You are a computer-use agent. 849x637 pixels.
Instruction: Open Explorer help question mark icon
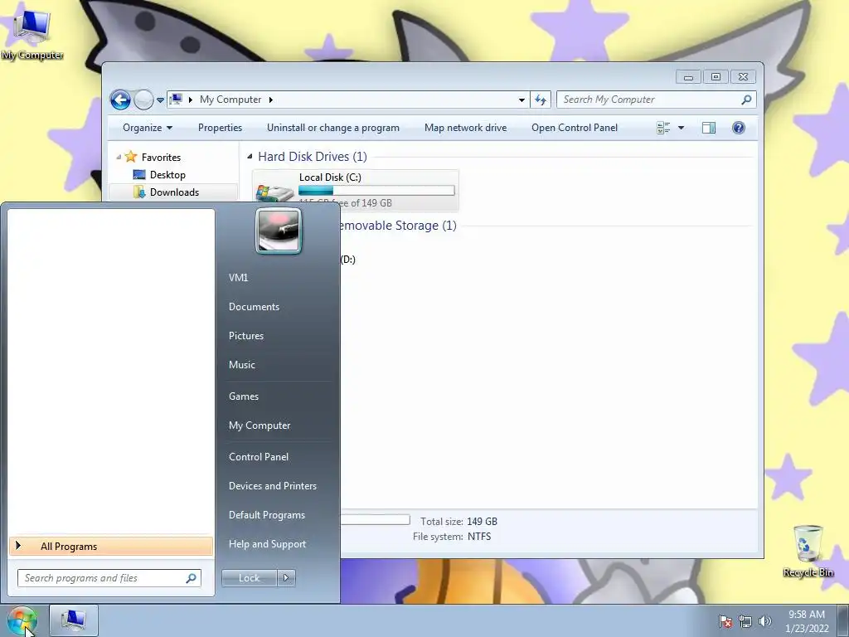(739, 128)
